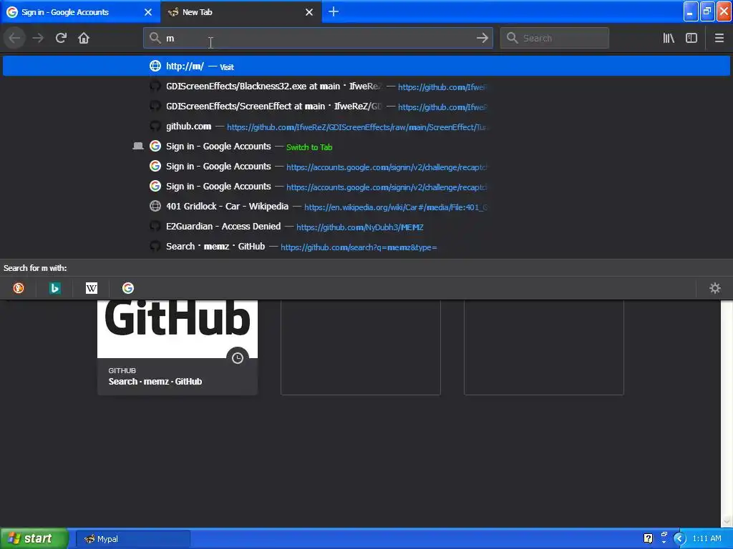Select the Mypal taskbar button
This screenshot has width=733, height=549.
pyautogui.click(x=132, y=539)
